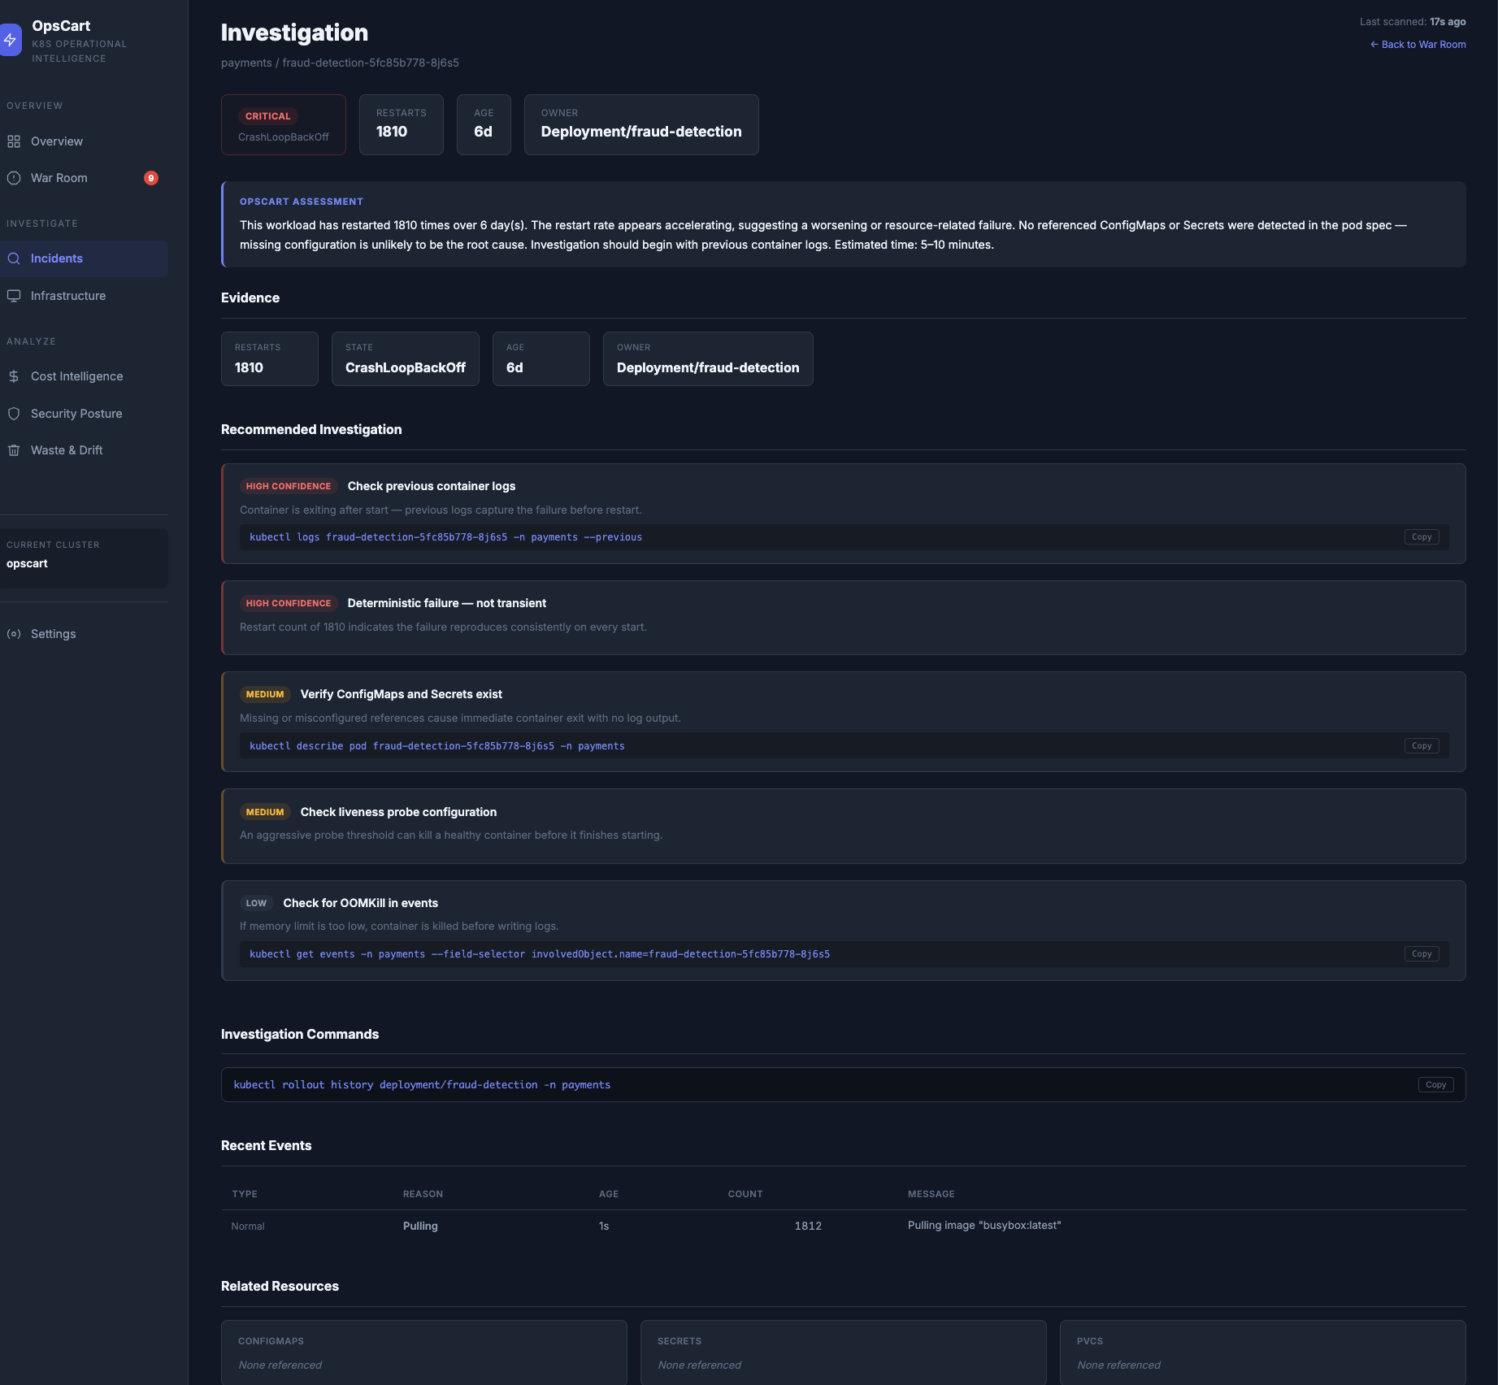Click the 'Pulling' reason cell

420,1226
